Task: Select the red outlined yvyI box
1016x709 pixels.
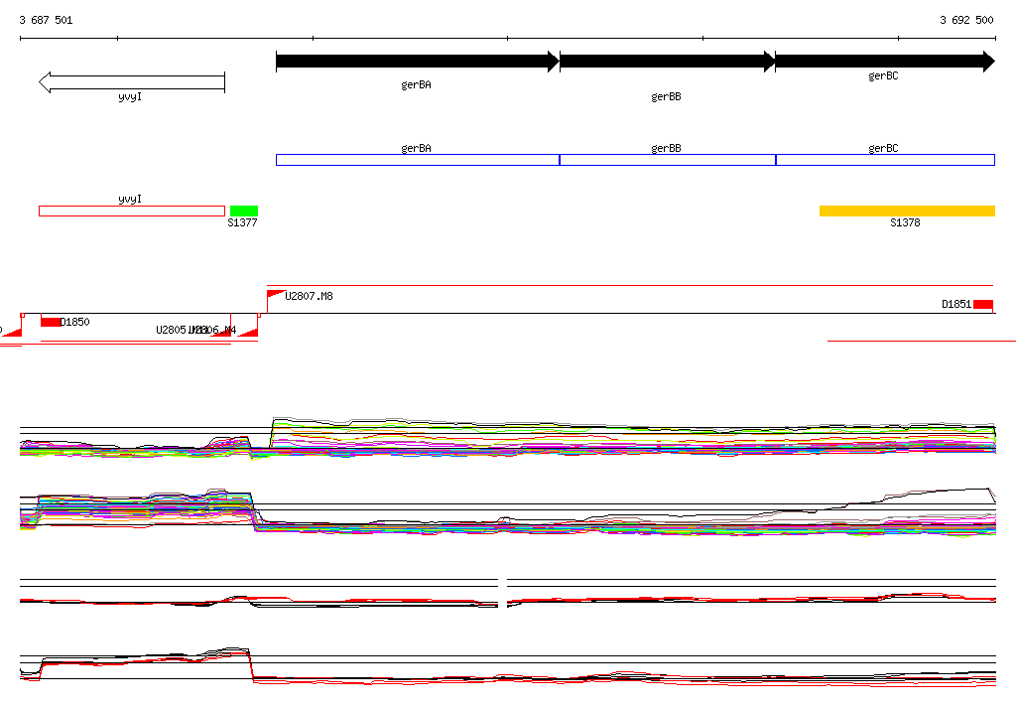Action: (132, 211)
